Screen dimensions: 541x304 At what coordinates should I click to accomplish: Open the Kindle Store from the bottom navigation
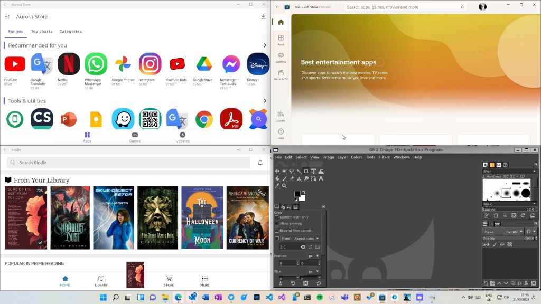pyautogui.click(x=169, y=280)
